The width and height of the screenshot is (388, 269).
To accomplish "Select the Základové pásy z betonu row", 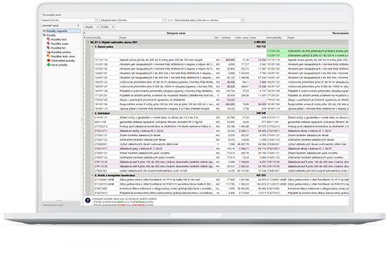I will point(221,149).
